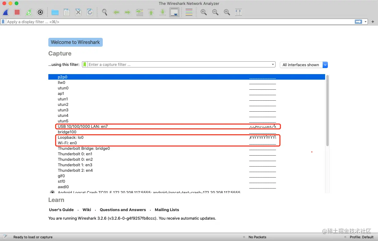Close this capture file icon

pos(78,12)
